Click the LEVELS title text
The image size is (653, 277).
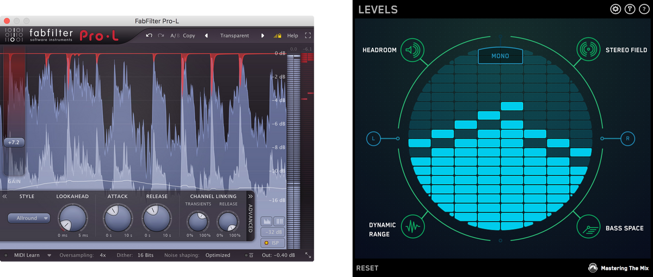pos(378,9)
